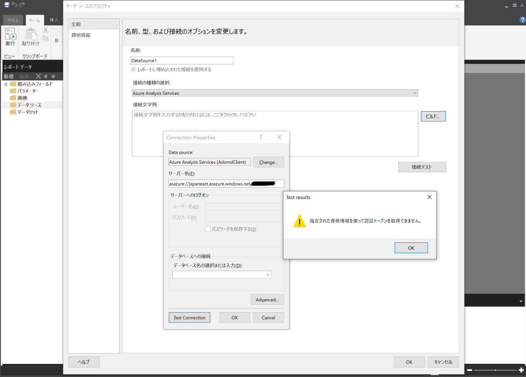Click the Change... data source button

pyautogui.click(x=268, y=162)
